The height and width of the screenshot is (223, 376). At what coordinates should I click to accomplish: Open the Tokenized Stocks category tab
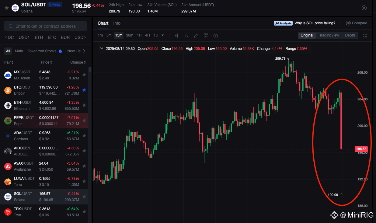tap(42, 51)
